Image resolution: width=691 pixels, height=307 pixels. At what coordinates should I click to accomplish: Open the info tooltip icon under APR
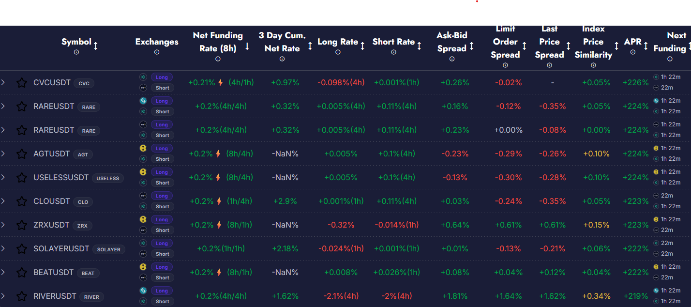click(x=632, y=52)
